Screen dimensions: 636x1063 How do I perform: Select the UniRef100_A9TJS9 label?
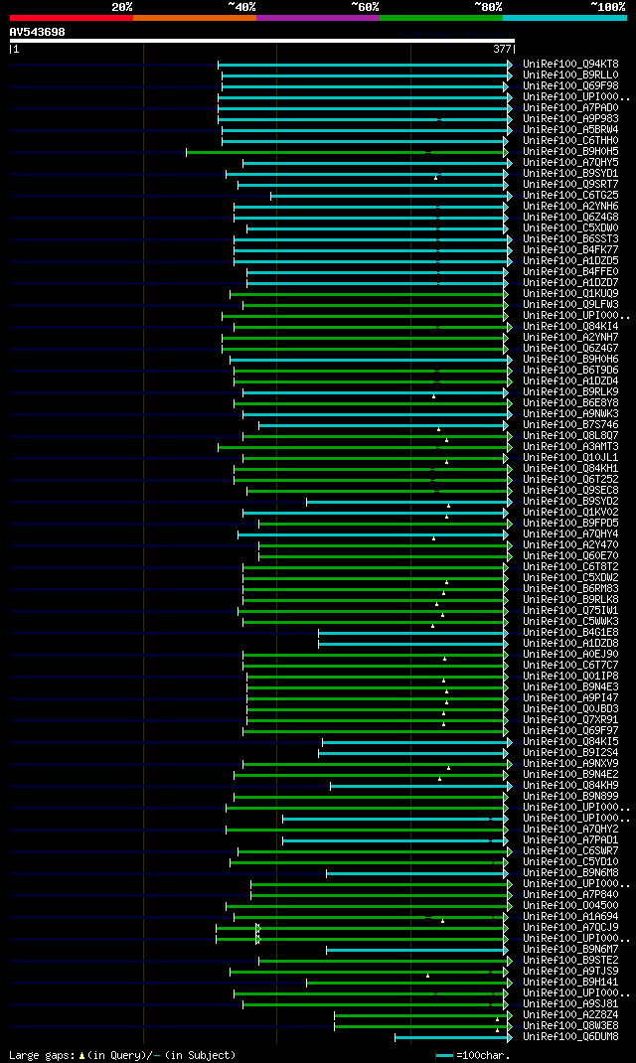570,971
